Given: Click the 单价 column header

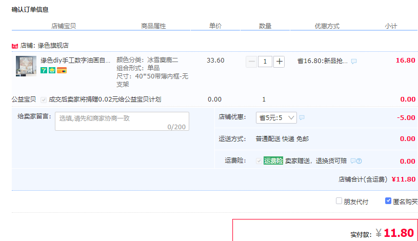Looking at the screenshot, I should click(215, 26).
